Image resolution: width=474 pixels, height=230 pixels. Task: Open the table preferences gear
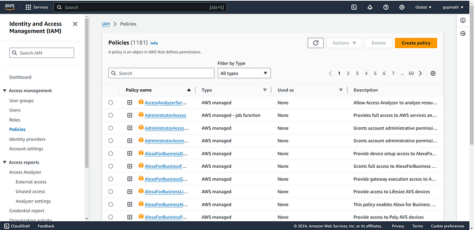(433, 74)
